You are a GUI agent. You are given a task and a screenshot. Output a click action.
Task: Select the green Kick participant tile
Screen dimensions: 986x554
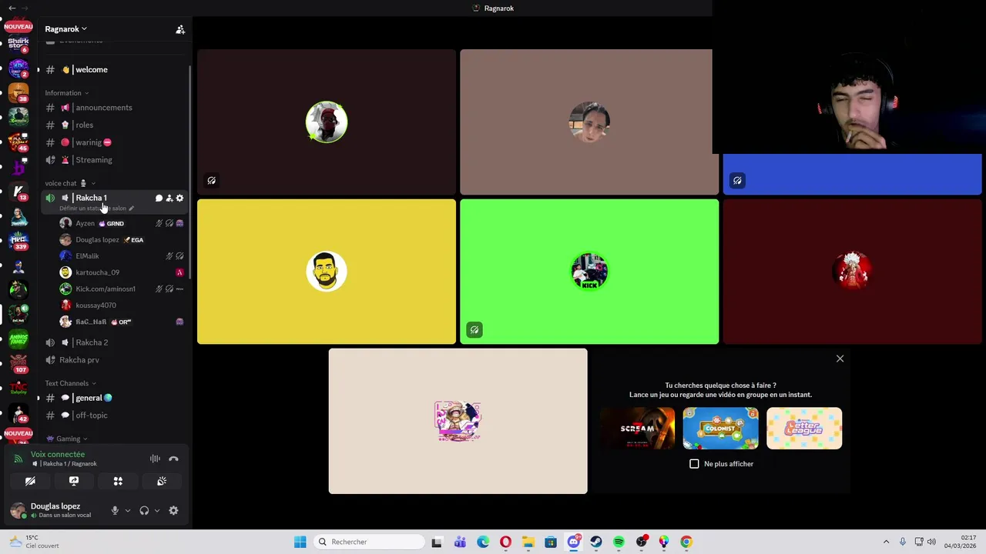coord(589,272)
